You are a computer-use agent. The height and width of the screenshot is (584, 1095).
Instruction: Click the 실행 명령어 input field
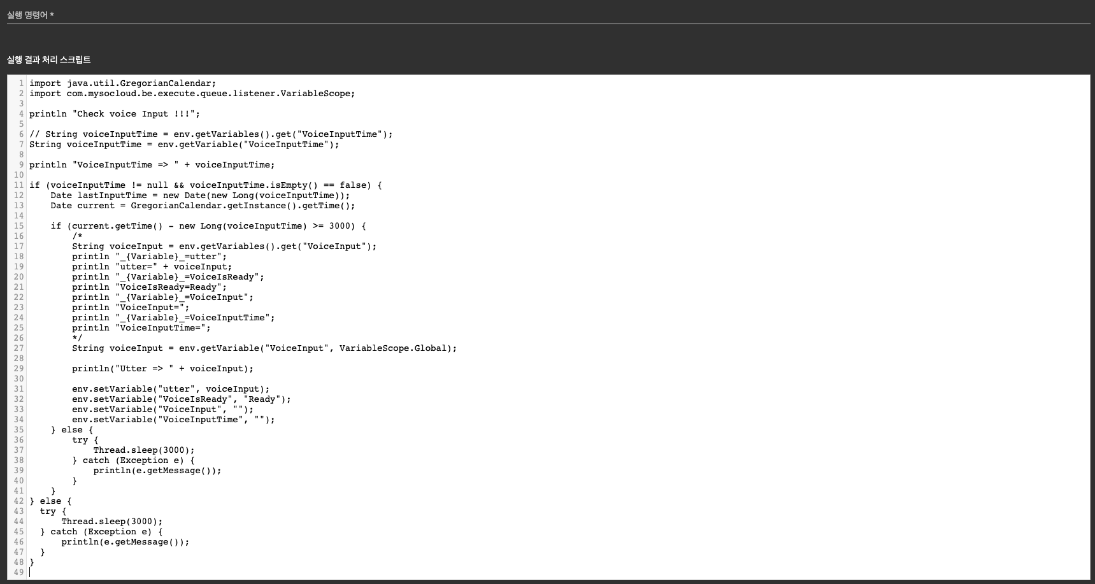(548, 15)
